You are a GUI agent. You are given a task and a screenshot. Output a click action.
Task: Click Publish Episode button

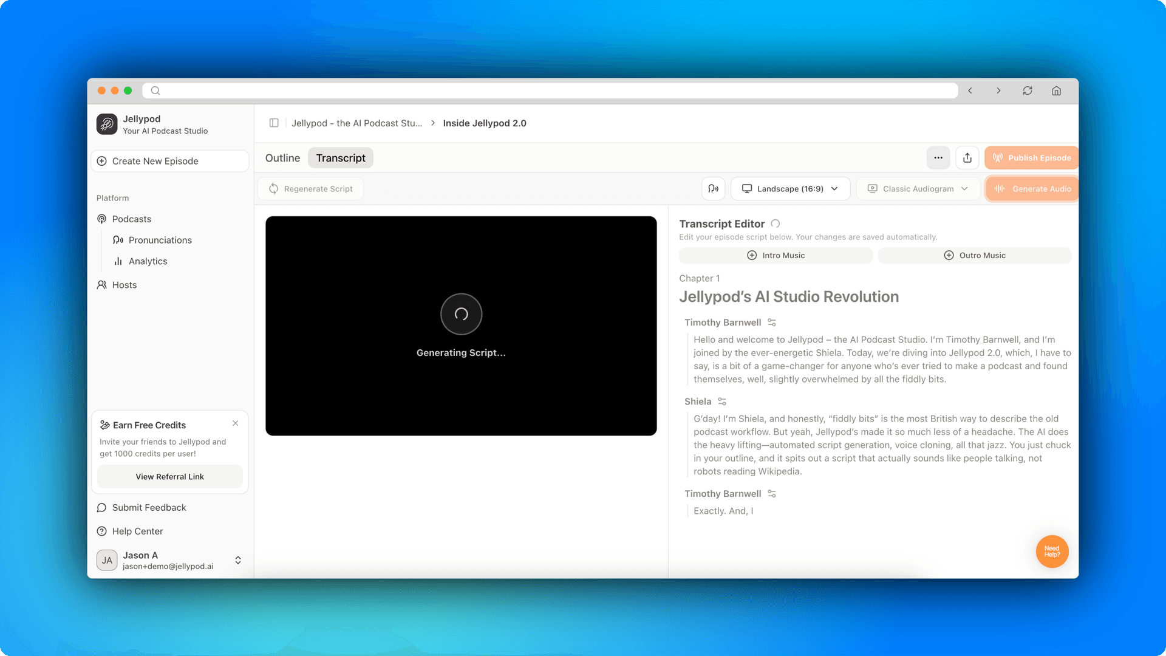(x=1032, y=158)
